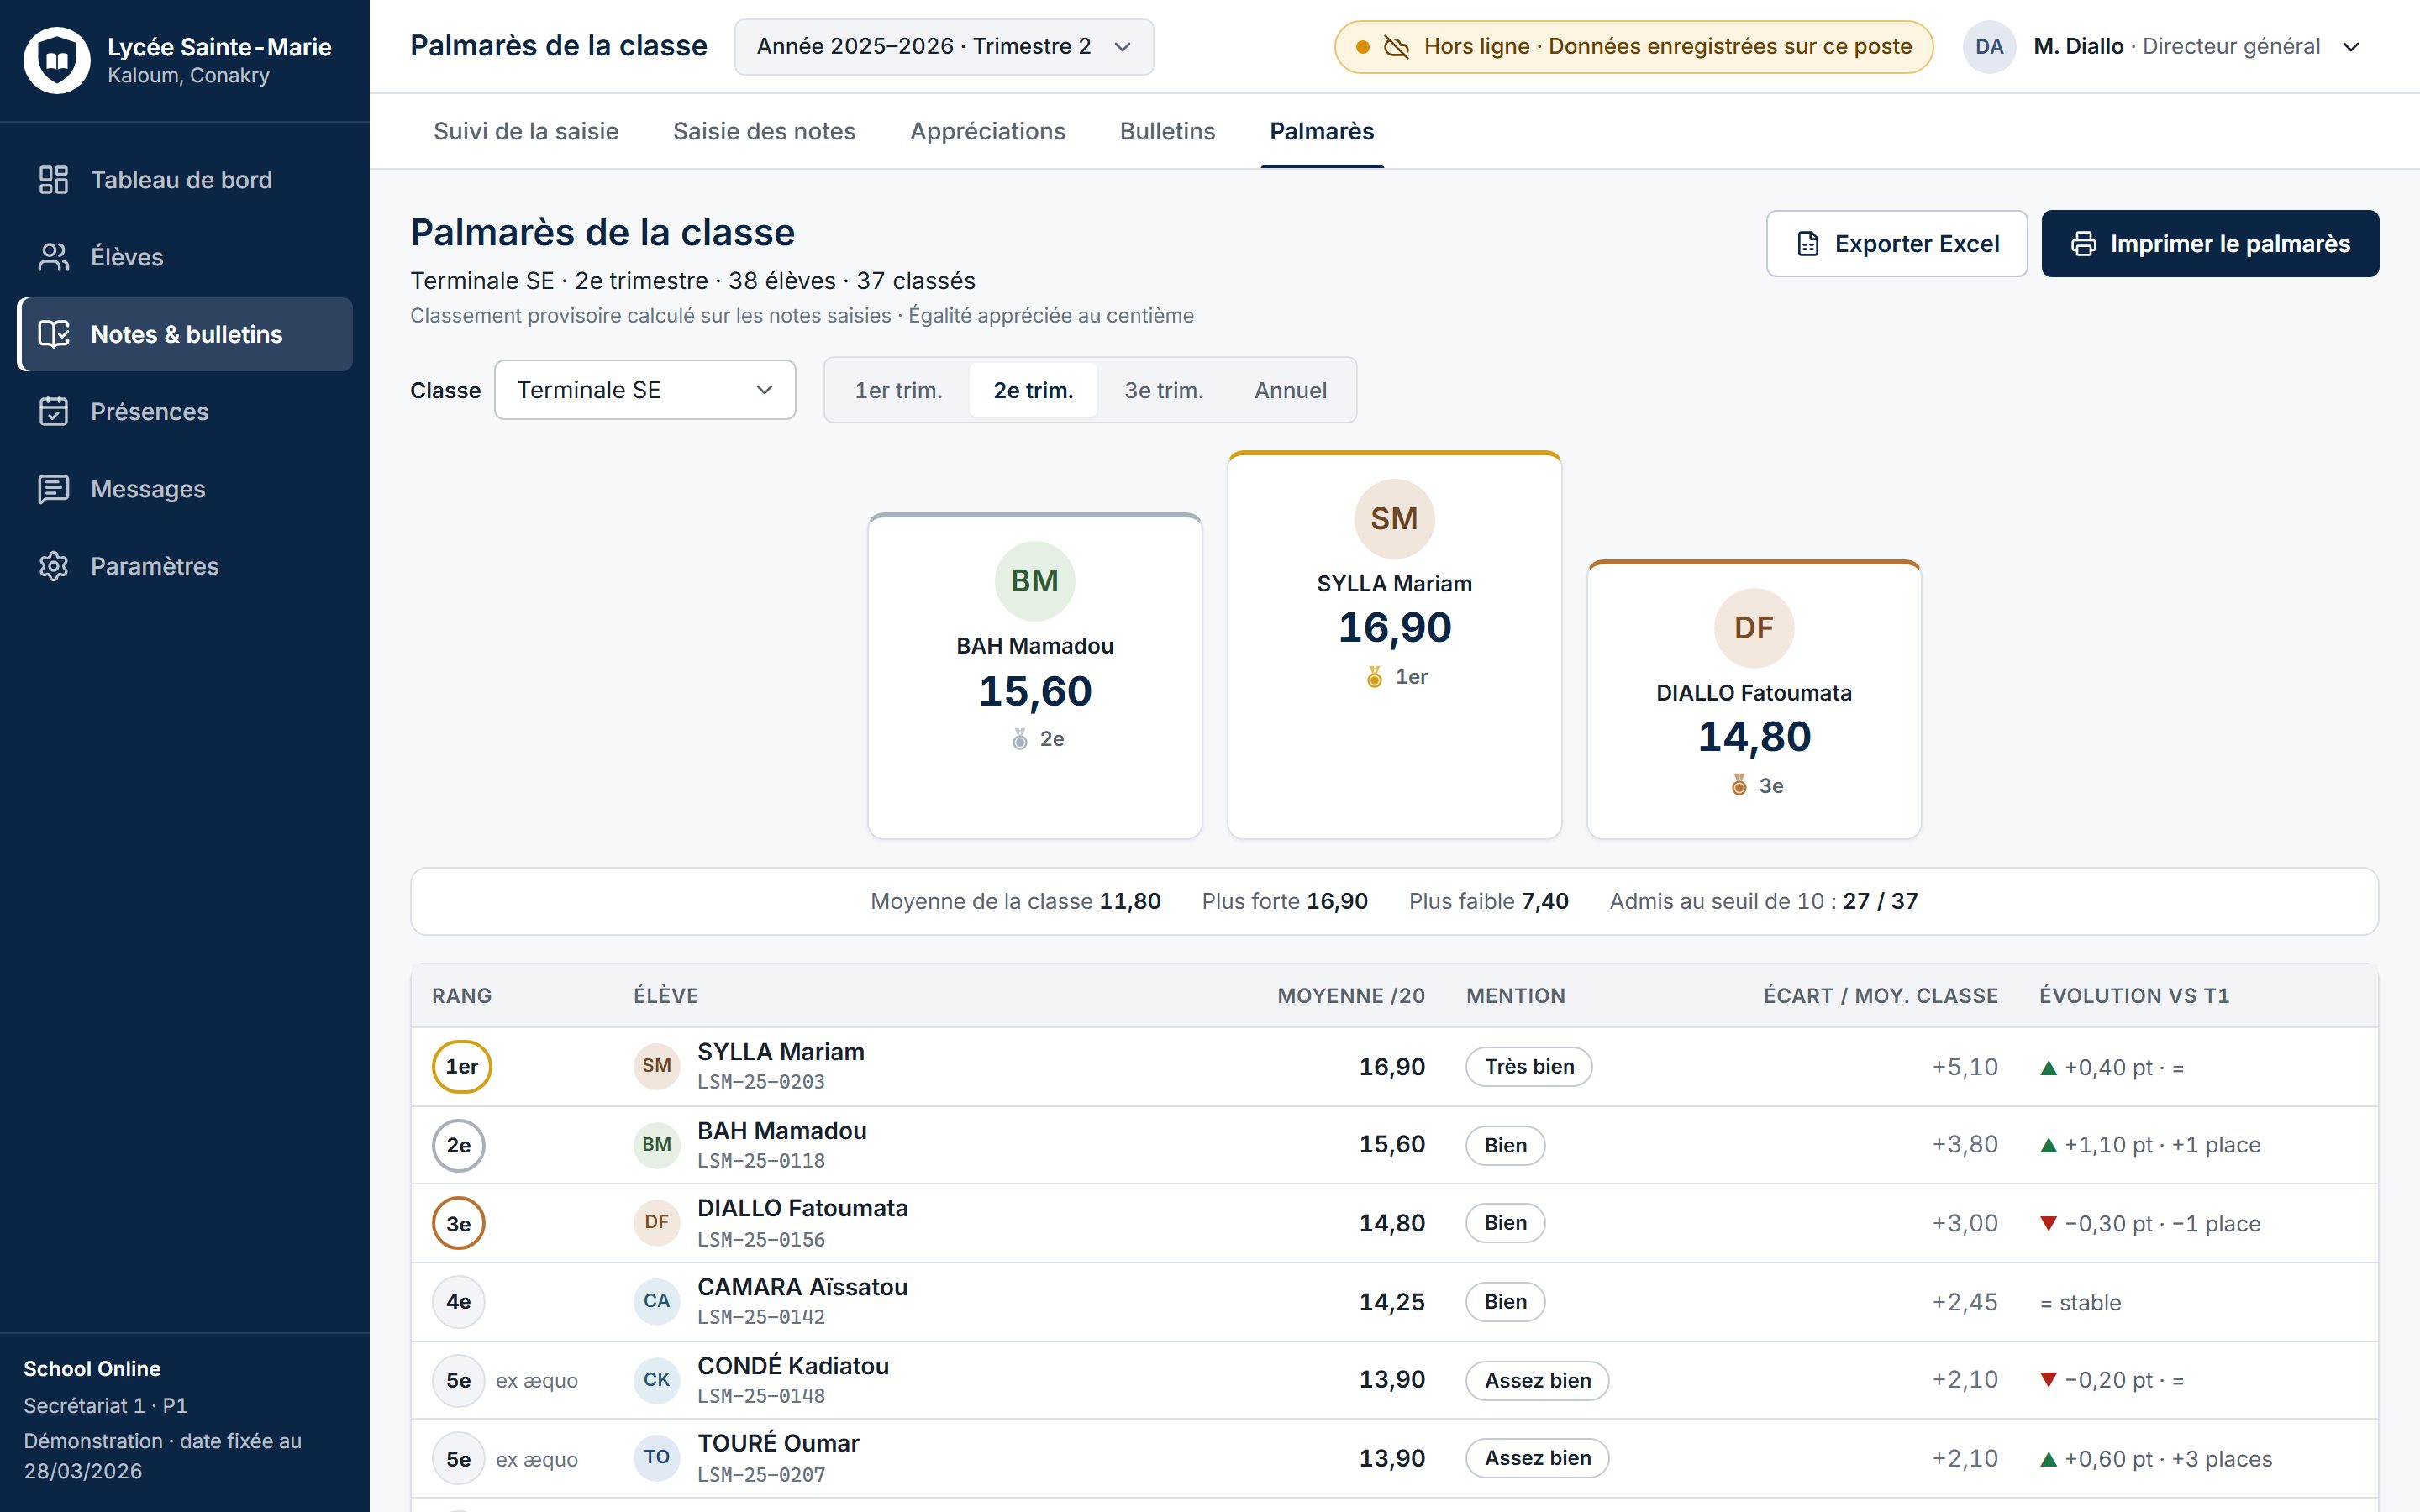Click "Admis au seuil de 10 : 27 / 37"
2420x1512 pixels.
pos(1764,901)
